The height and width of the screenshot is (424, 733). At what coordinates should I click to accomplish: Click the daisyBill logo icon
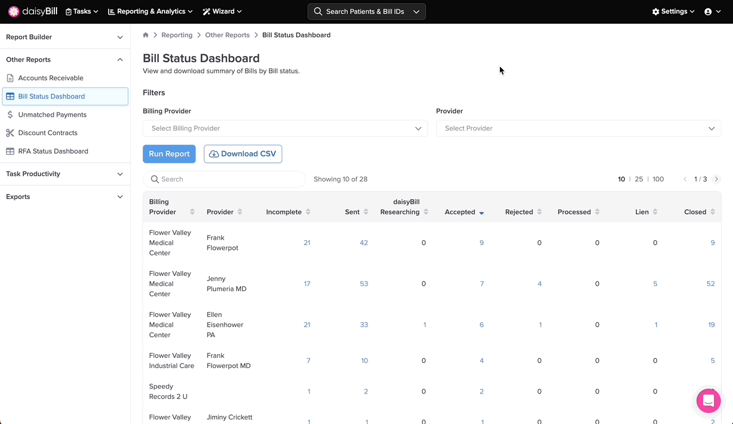tap(14, 11)
